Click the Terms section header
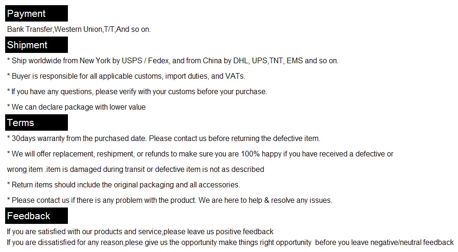Image resolution: width=458 pixels, height=252 pixels. click(x=36, y=123)
